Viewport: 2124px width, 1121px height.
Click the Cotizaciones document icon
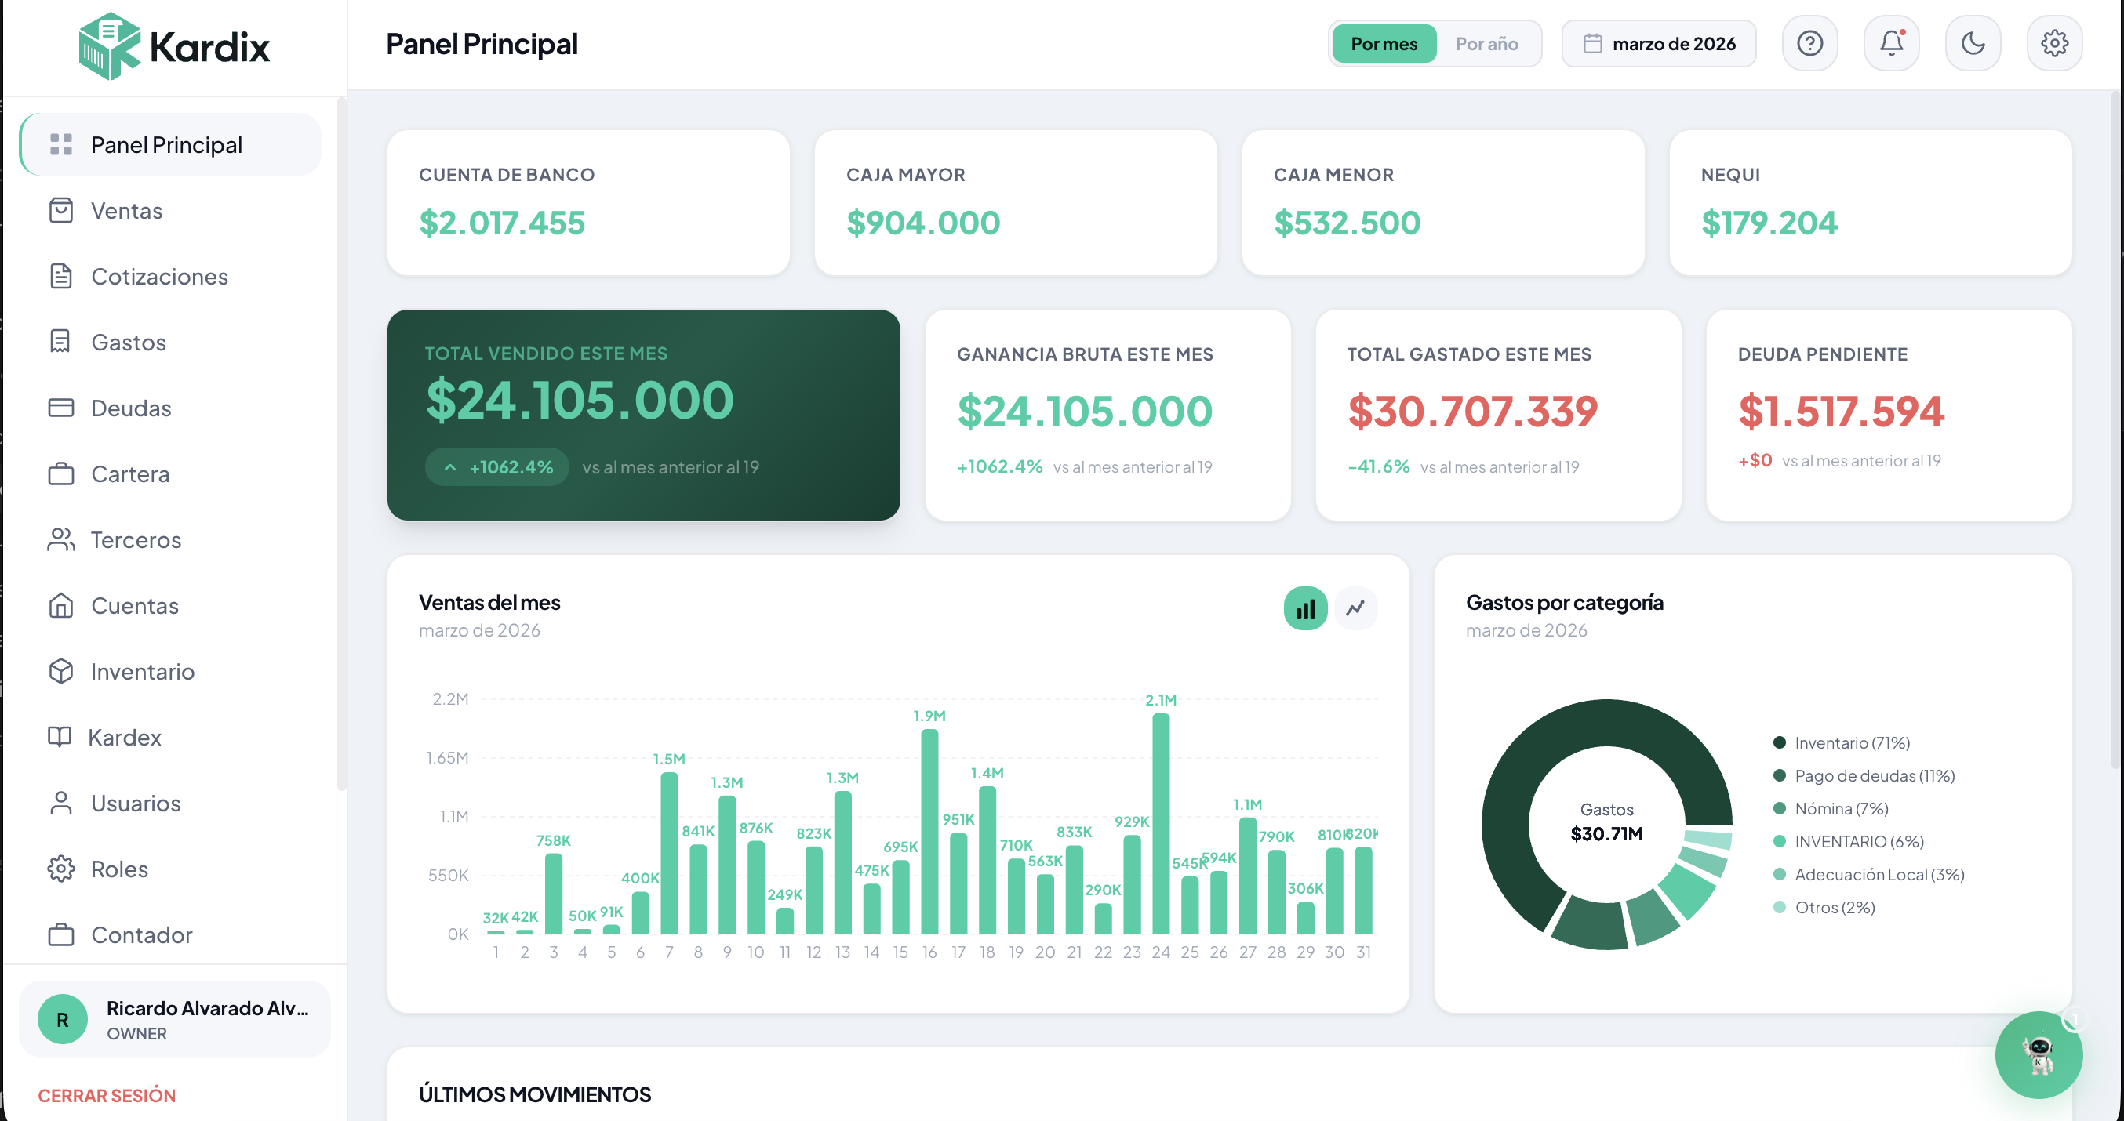[x=61, y=276]
